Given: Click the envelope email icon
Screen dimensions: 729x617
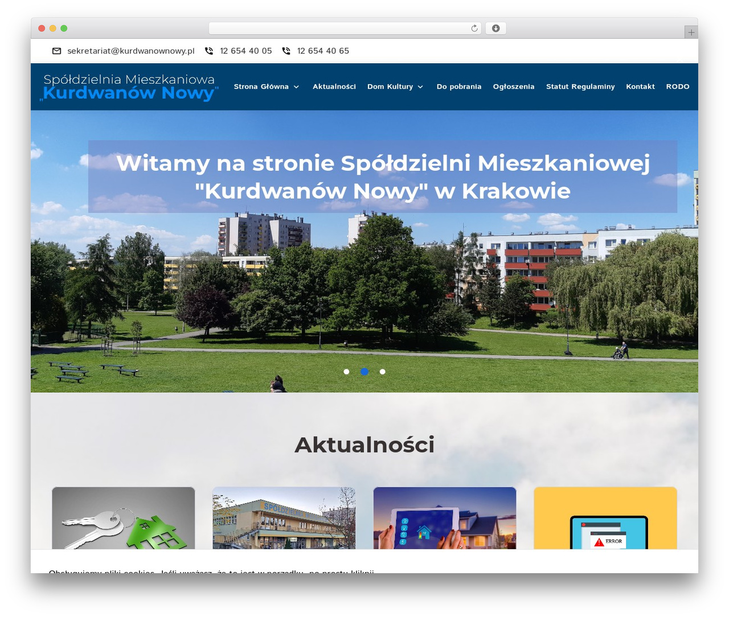Looking at the screenshot, I should click(x=56, y=51).
